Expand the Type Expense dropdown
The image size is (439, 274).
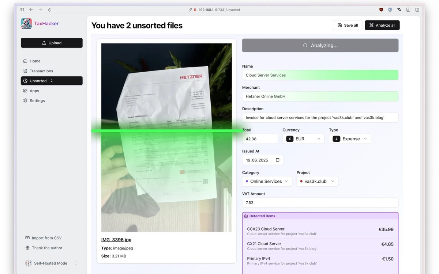coord(350,139)
